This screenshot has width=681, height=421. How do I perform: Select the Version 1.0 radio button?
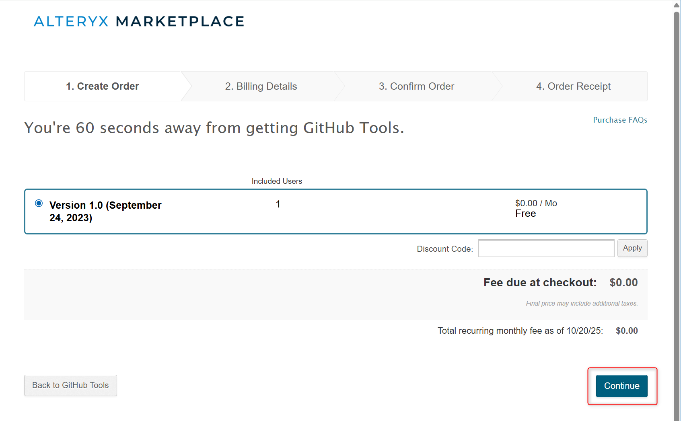click(39, 203)
